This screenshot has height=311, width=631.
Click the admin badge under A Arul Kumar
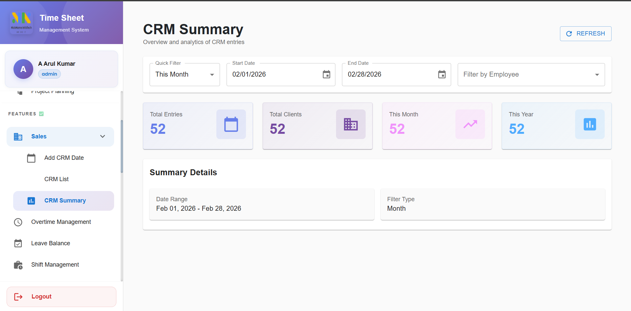49,74
